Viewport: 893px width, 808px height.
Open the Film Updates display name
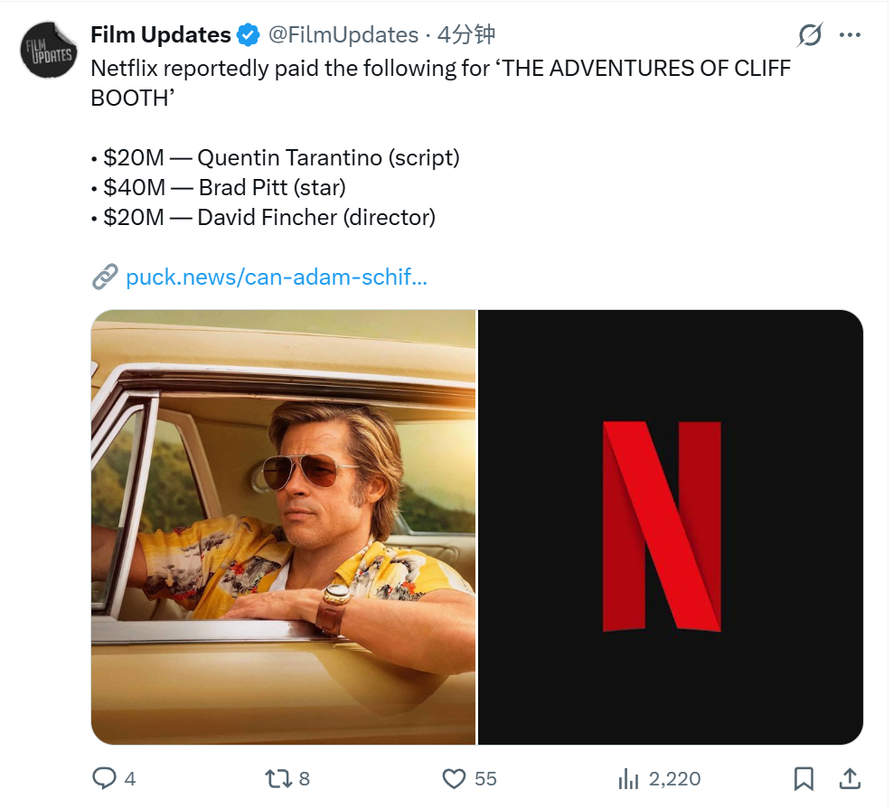161,35
